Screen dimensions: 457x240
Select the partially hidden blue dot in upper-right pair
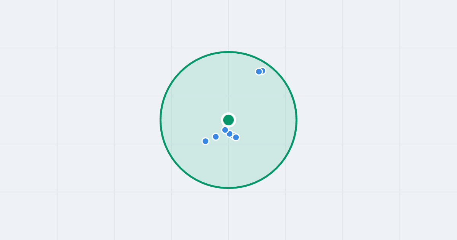point(263,70)
